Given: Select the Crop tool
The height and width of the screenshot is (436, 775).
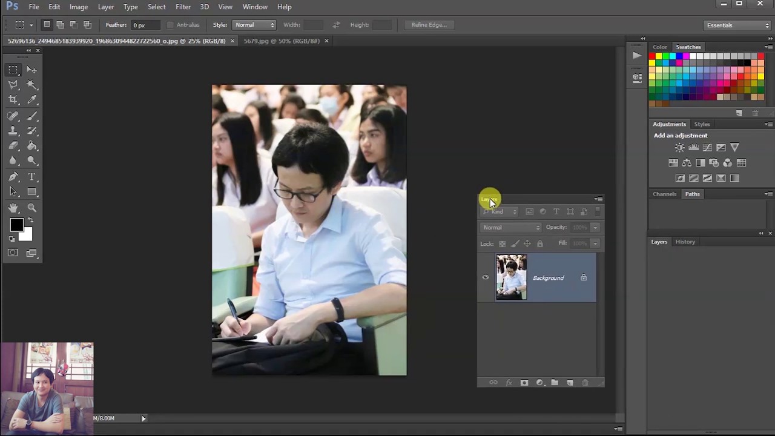Looking at the screenshot, I should point(13,100).
